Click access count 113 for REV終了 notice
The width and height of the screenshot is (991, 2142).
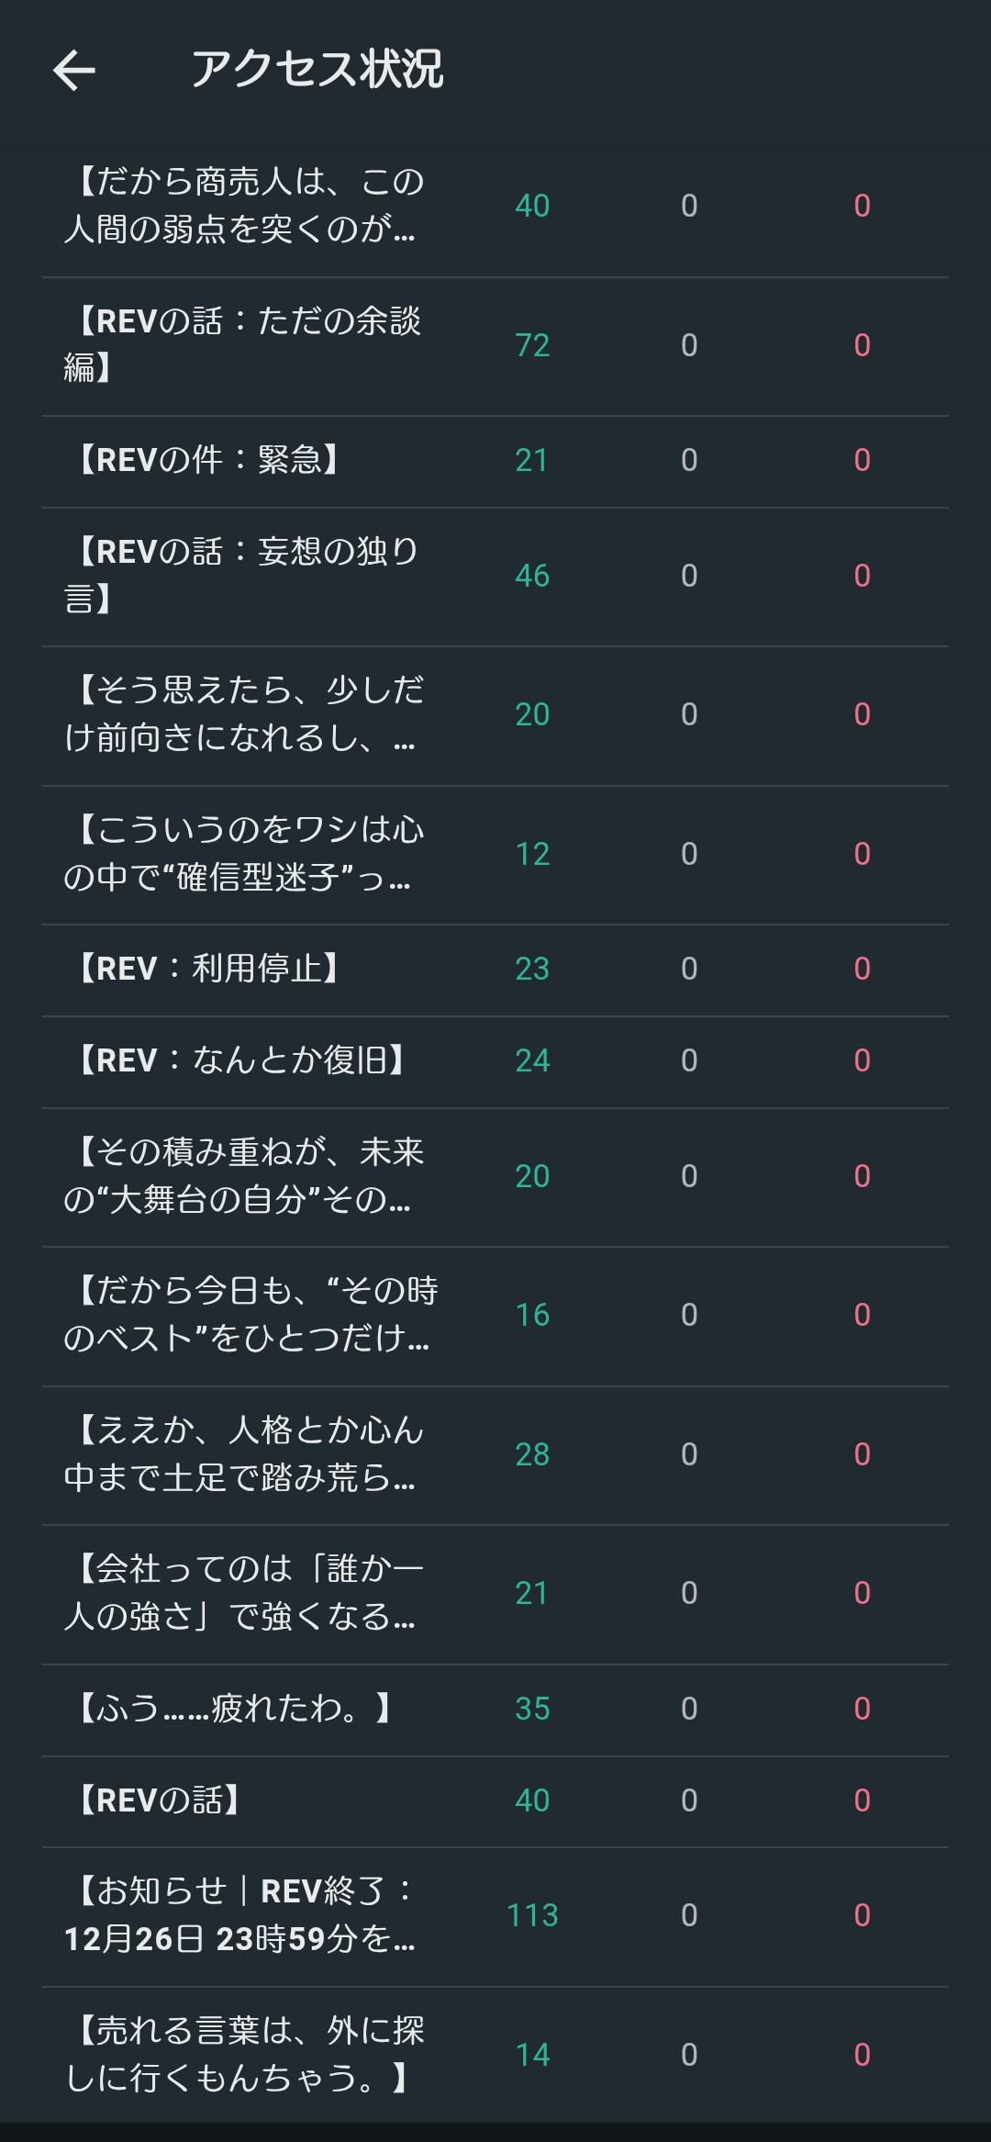click(x=532, y=1915)
